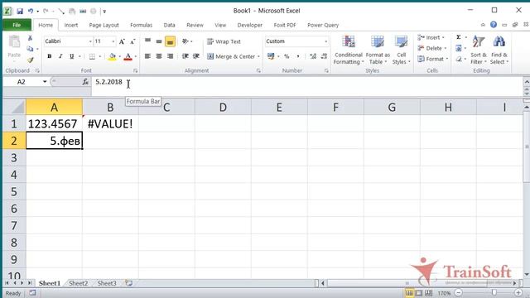
Task: Decrease the font size
Action: [132, 41]
